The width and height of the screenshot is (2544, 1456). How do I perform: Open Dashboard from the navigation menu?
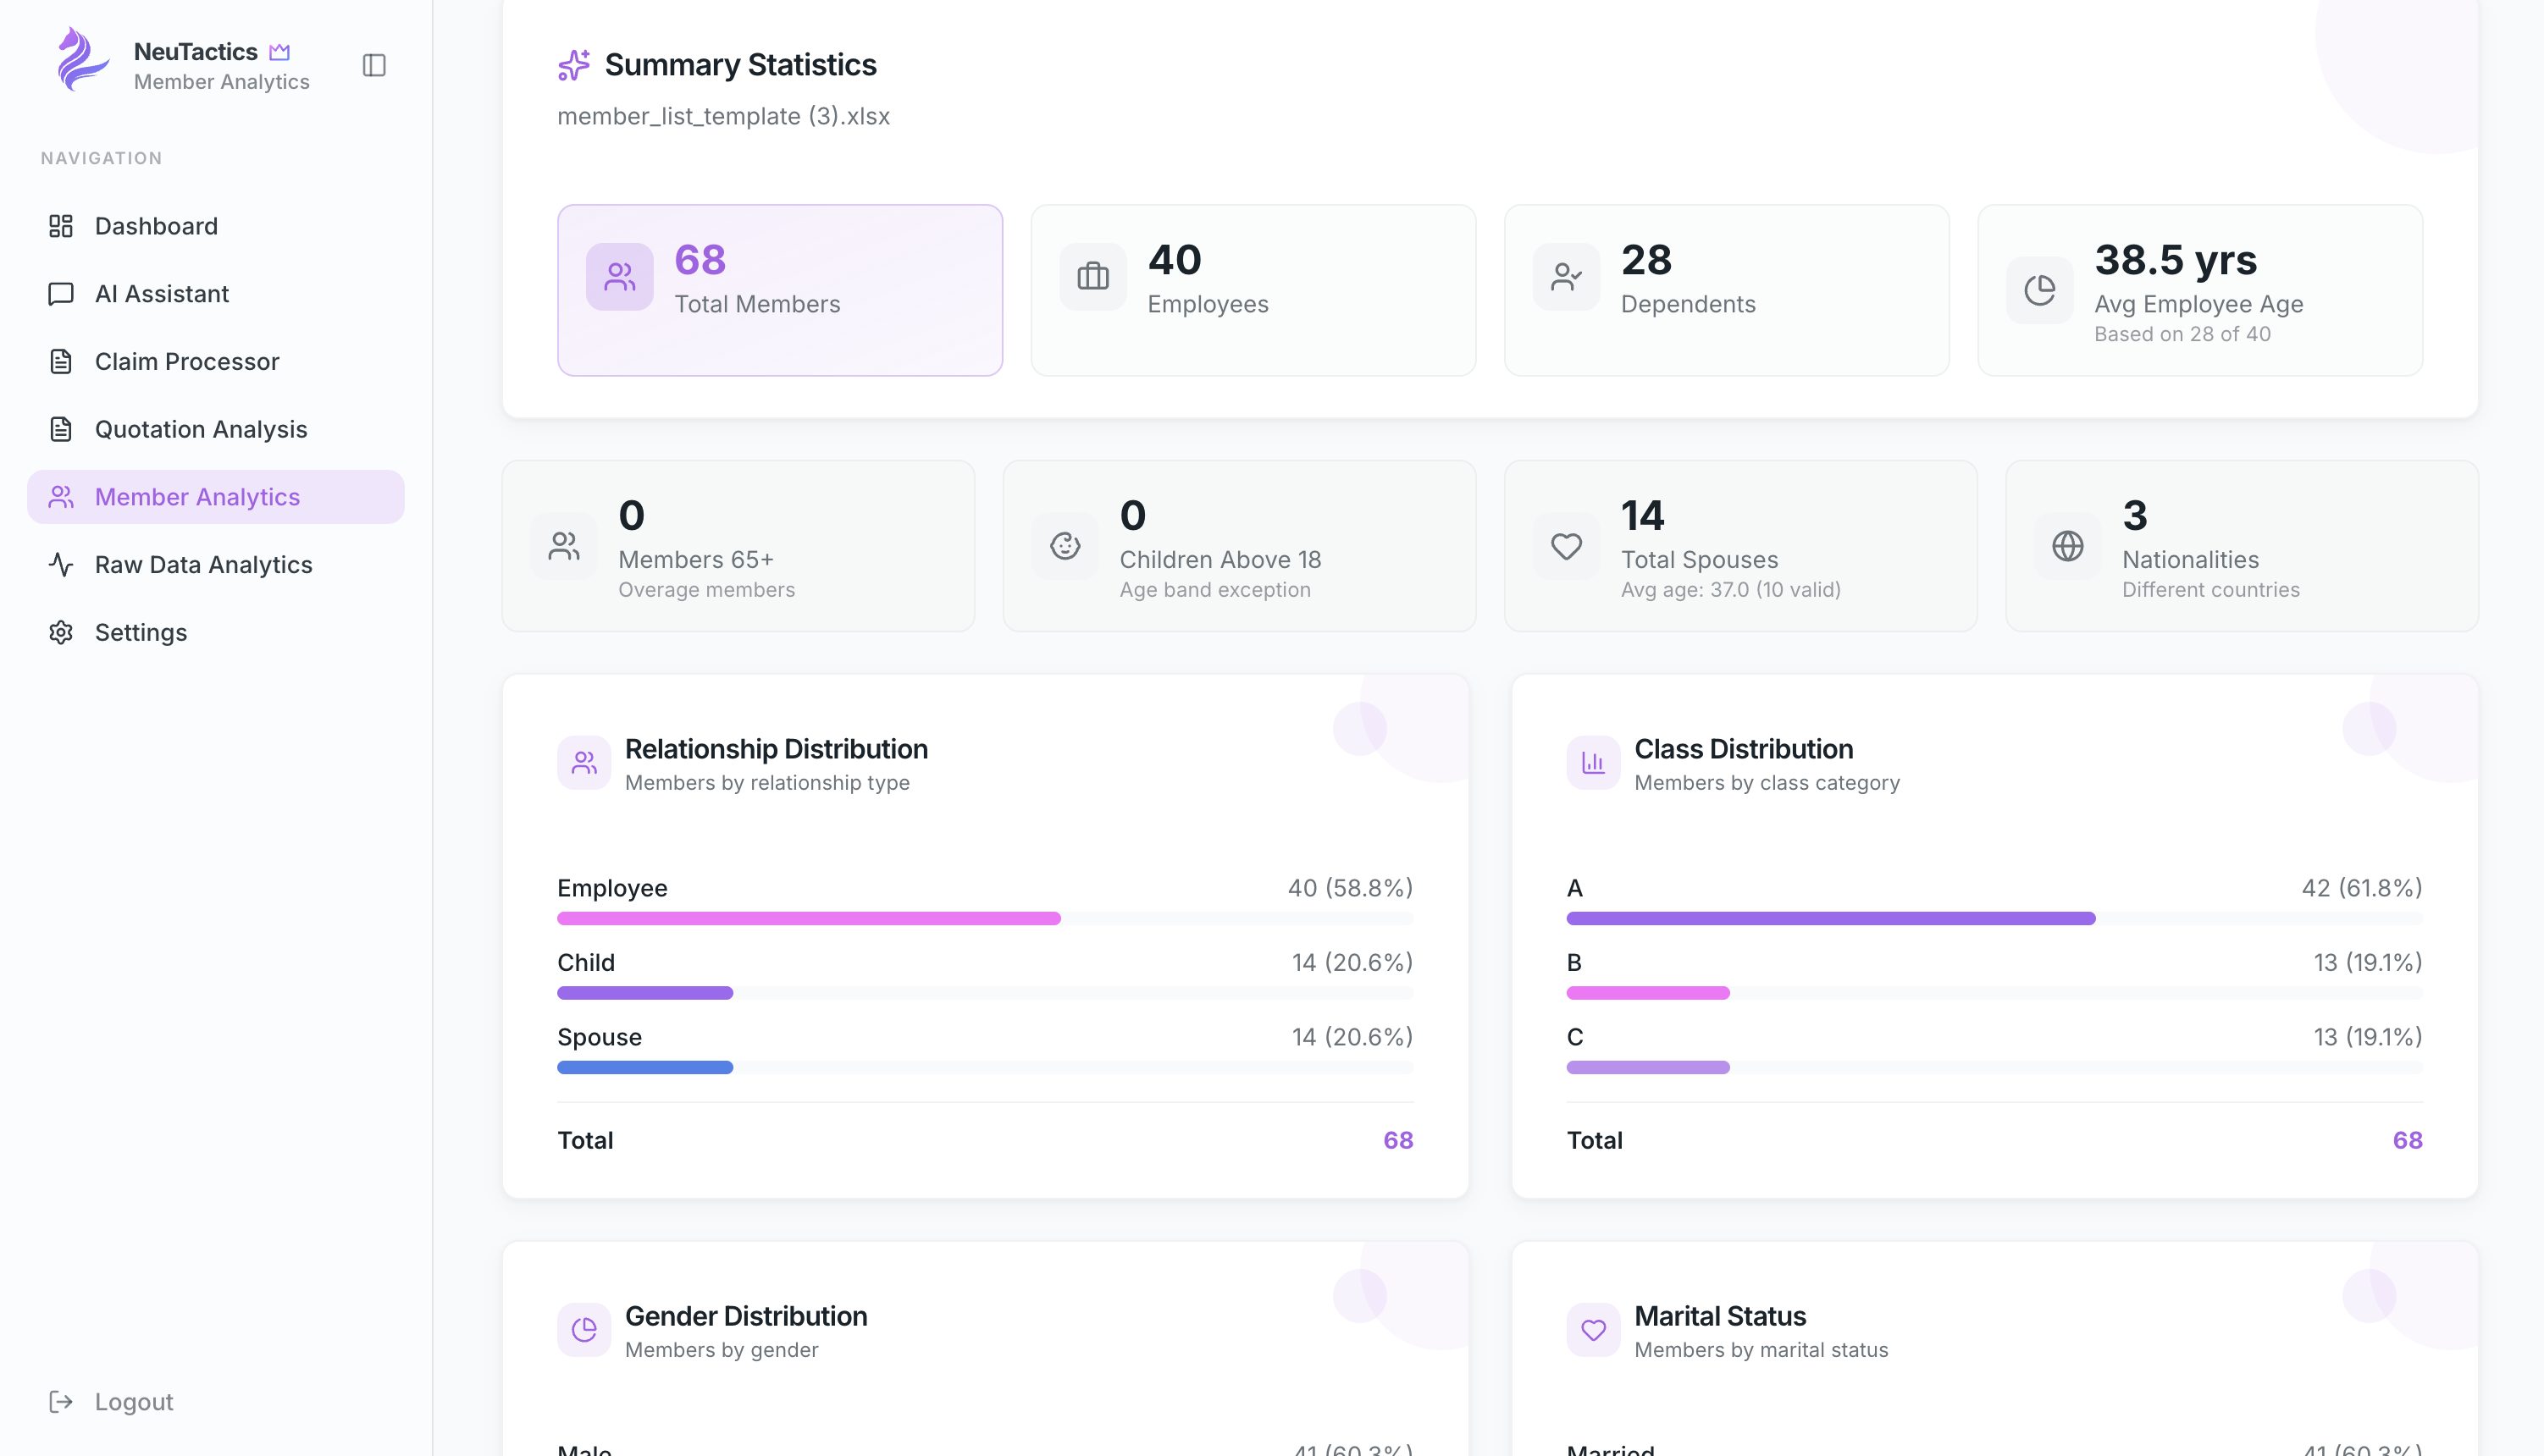point(155,225)
